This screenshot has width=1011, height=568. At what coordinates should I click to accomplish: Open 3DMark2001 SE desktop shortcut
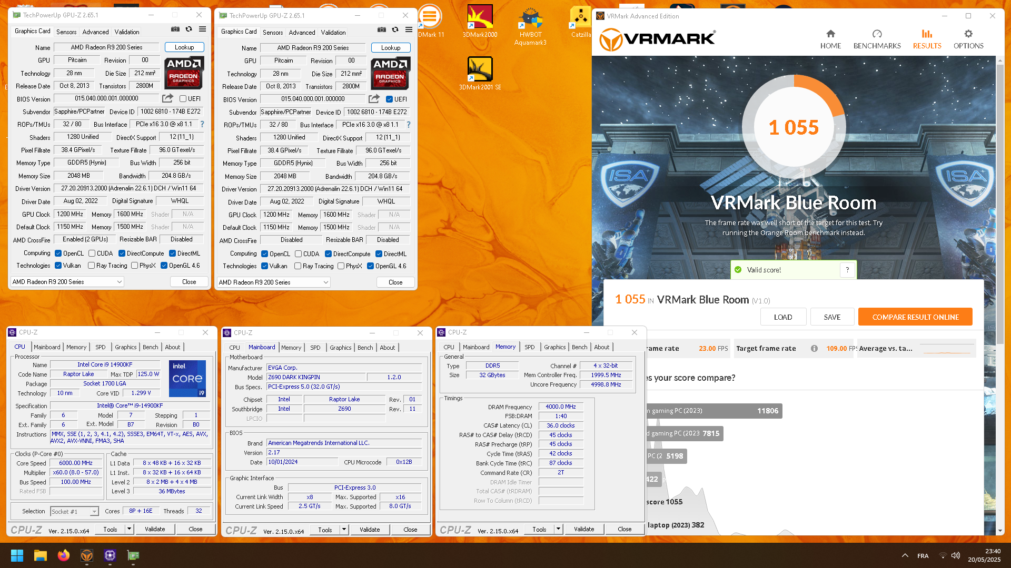(480, 73)
